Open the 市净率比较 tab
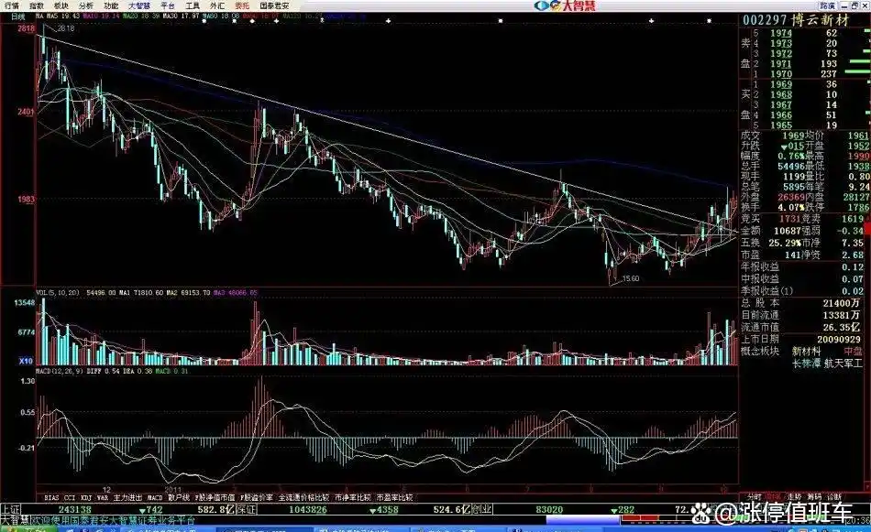The image size is (871, 532). (353, 497)
